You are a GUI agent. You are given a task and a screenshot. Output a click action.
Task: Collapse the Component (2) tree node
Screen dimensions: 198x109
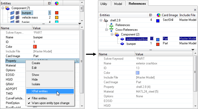[x=112, y=34]
